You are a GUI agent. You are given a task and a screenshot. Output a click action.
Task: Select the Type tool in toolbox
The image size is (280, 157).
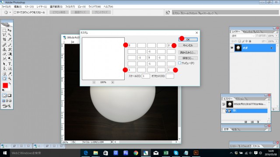(10, 64)
